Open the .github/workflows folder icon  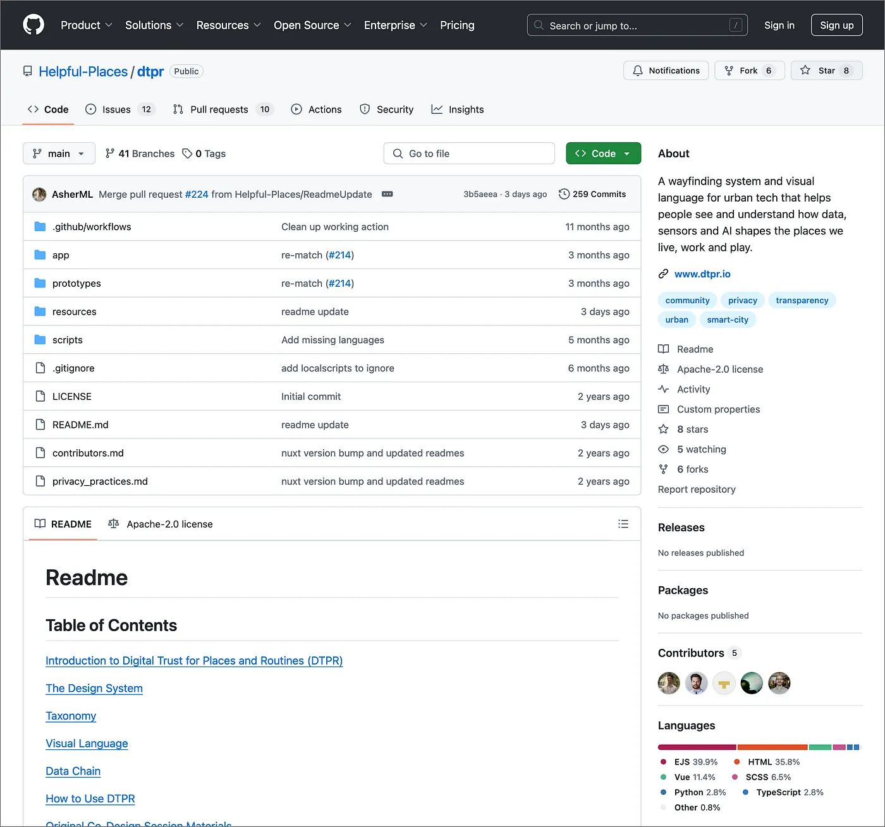tap(40, 226)
